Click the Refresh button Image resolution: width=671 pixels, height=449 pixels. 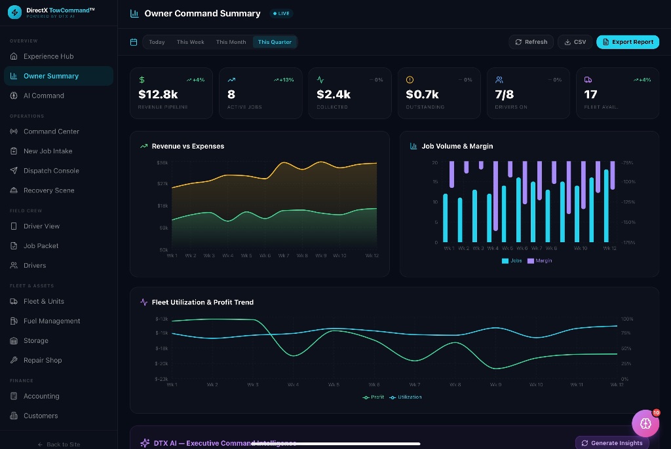pyautogui.click(x=531, y=42)
